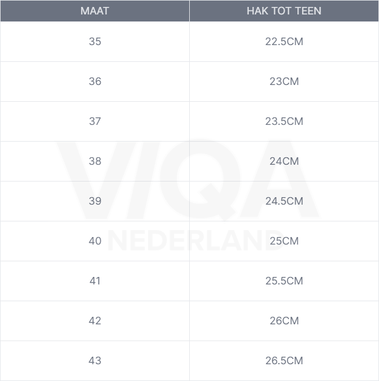
Task: Select size 37 cell
Action: [95, 121]
